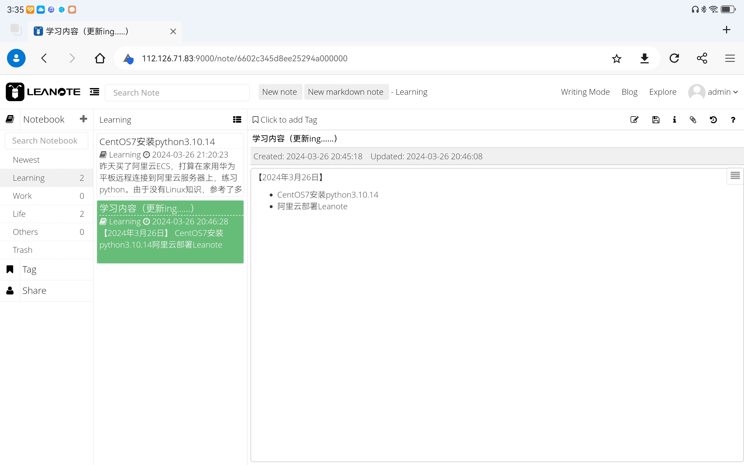Open the Blog menu item
Image resolution: width=744 pixels, height=465 pixels.
[x=629, y=92]
